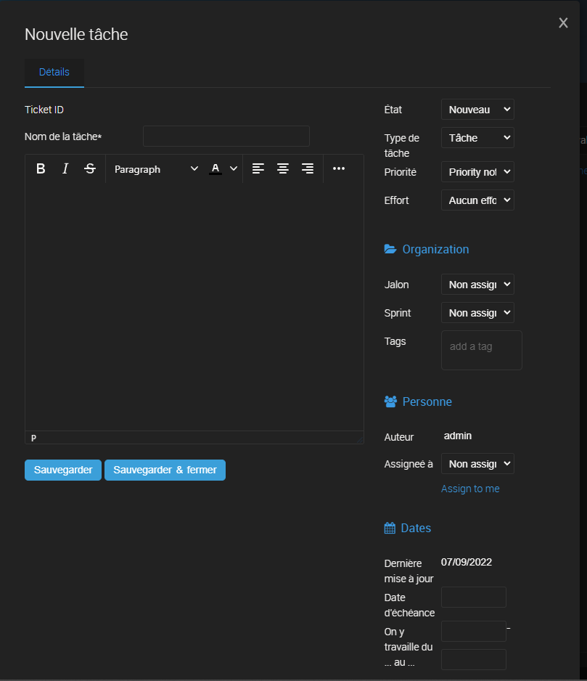Click the Sauvegarder button
The width and height of the screenshot is (587, 681).
coord(63,470)
